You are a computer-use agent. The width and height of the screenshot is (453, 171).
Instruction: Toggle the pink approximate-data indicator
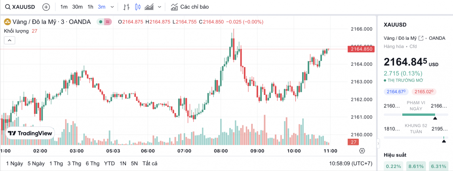click(x=108, y=22)
